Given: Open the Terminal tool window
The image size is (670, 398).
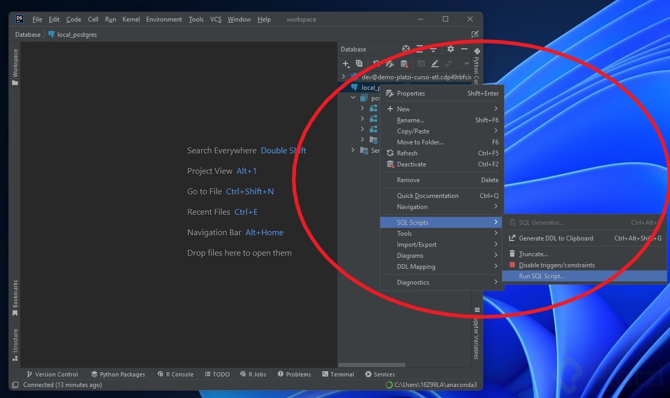Looking at the screenshot, I should [338, 374].
